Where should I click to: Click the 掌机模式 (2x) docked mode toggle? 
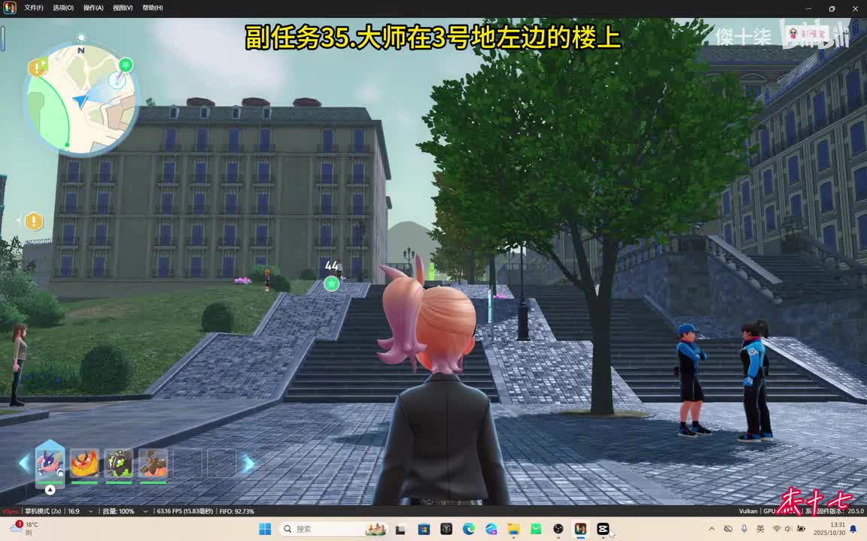coord(43,511)
